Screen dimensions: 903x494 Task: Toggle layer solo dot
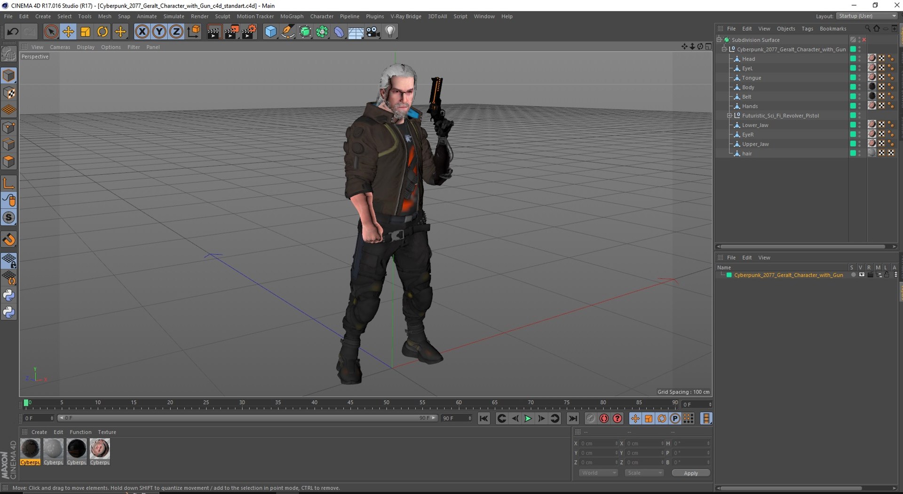pos(853,275)
